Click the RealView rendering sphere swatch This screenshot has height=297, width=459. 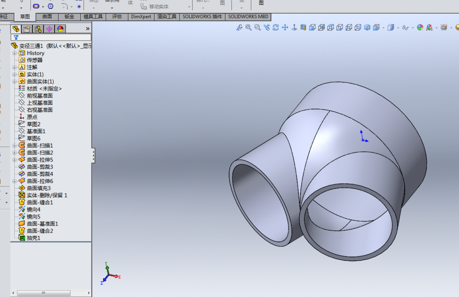coord(420,27)
